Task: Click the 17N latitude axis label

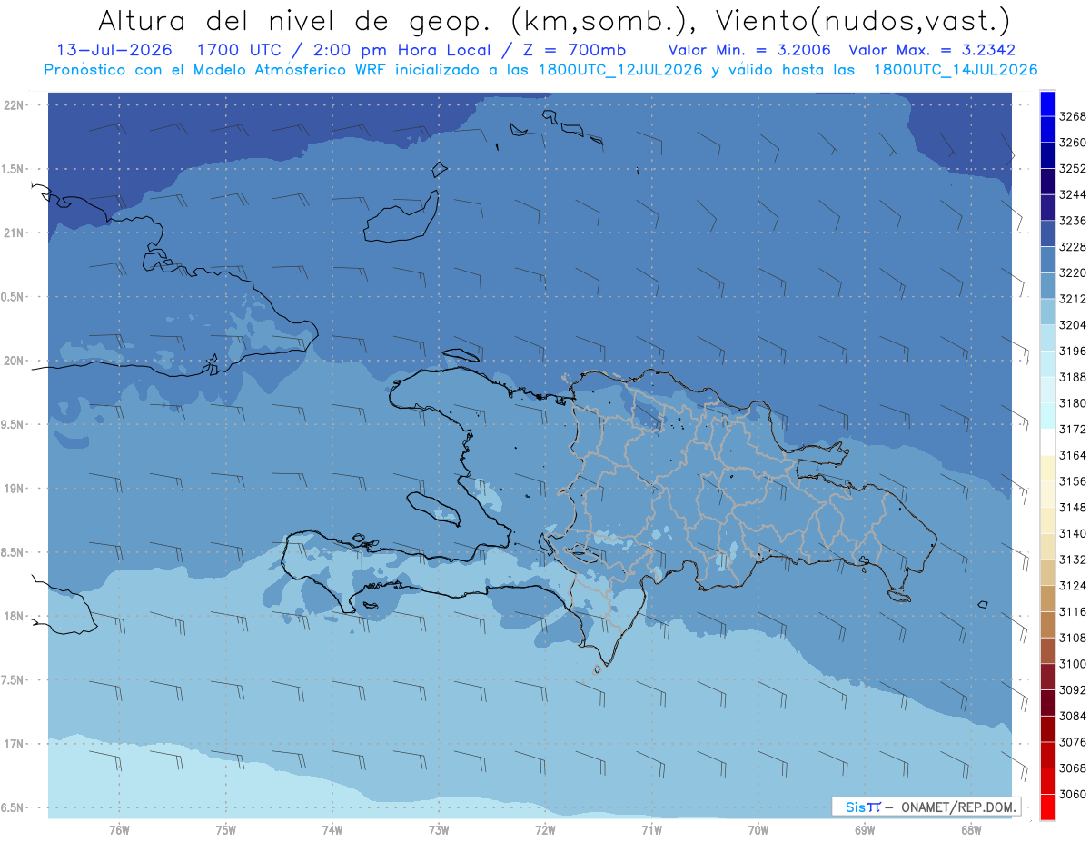Action: (15, 744)
